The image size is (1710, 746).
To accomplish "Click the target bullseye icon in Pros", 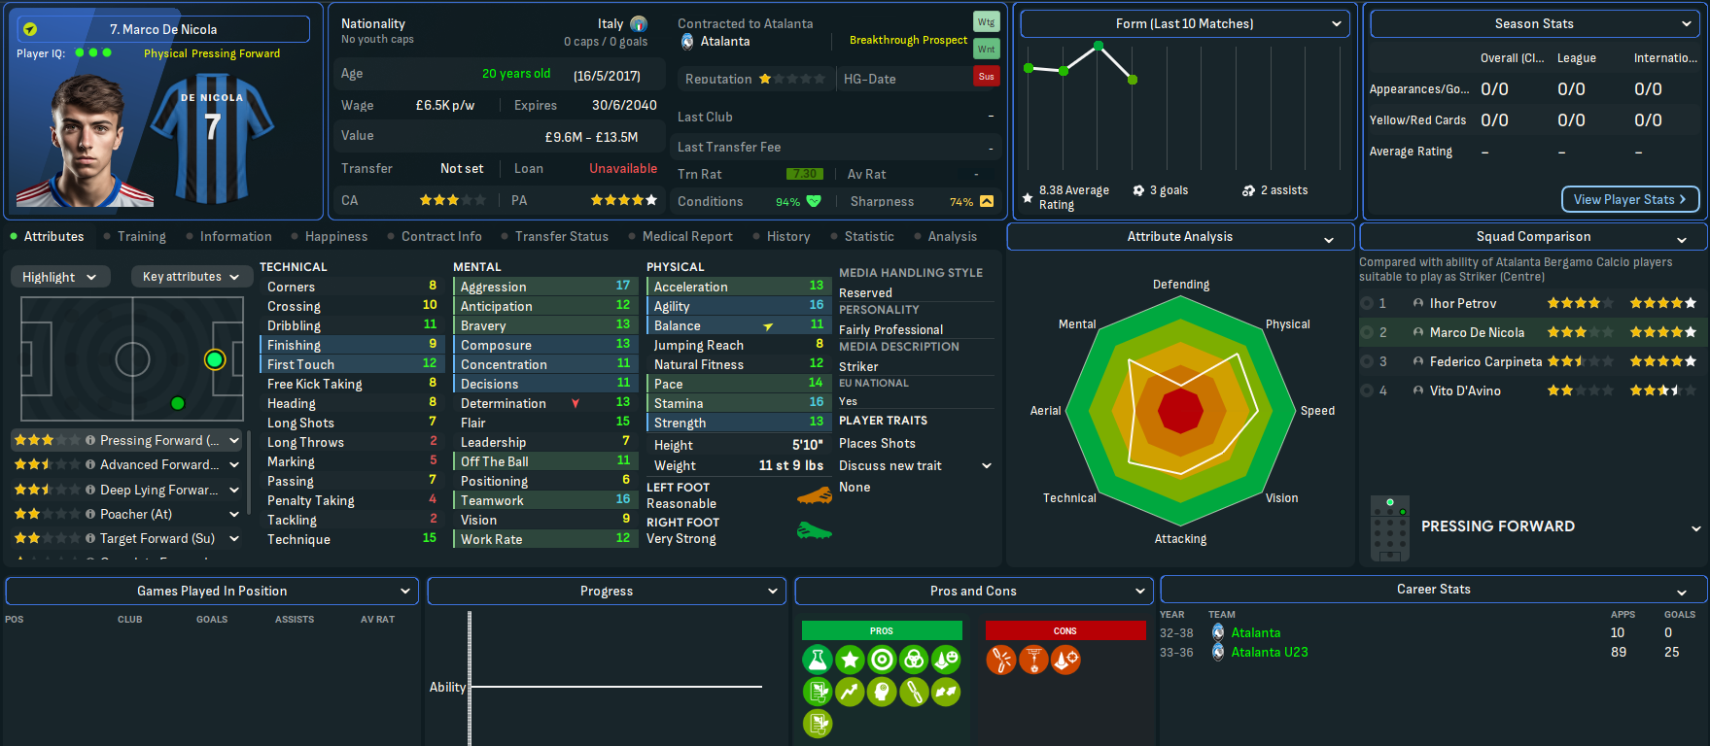I will 882,661.
